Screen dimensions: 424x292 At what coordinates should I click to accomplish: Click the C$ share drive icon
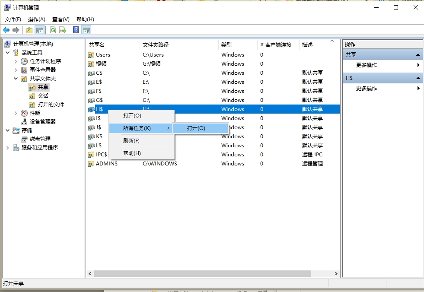click(91, 73)
